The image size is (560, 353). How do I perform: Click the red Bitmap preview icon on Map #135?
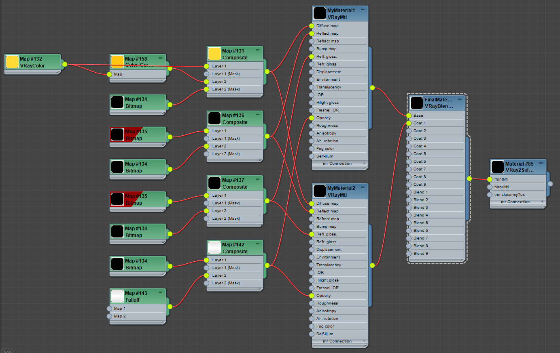(117, 134)
